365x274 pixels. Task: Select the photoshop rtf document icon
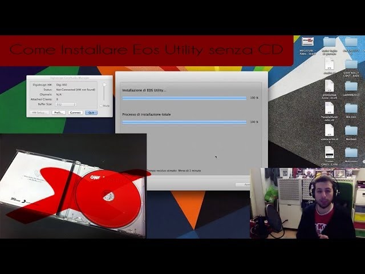329,86
